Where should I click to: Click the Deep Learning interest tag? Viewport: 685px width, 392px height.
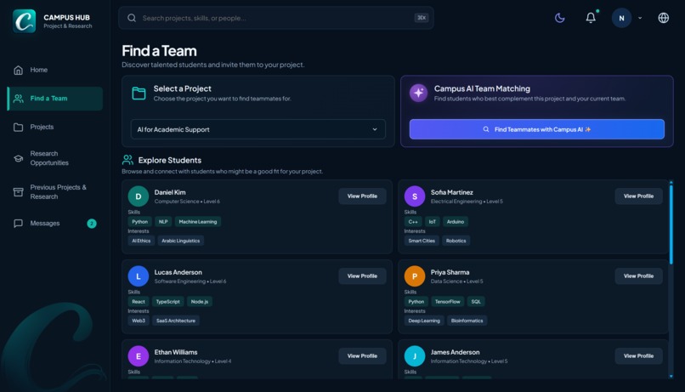pyautogui.click(x=424, y=321)
